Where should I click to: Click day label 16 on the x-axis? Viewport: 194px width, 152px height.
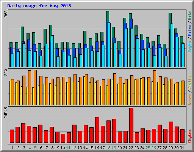[x=97, y=148]
